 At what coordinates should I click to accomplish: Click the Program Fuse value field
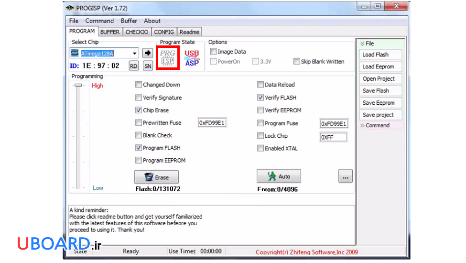pos(334,124)
